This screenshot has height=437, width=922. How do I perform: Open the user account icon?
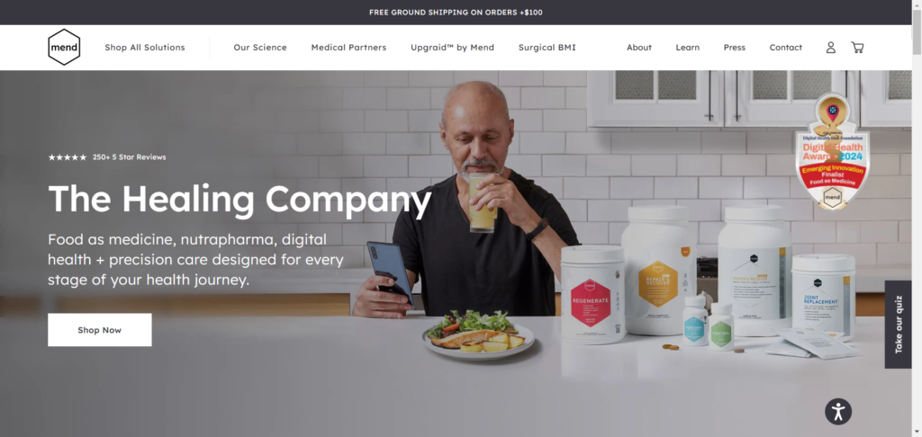click(x=830, y=48)
